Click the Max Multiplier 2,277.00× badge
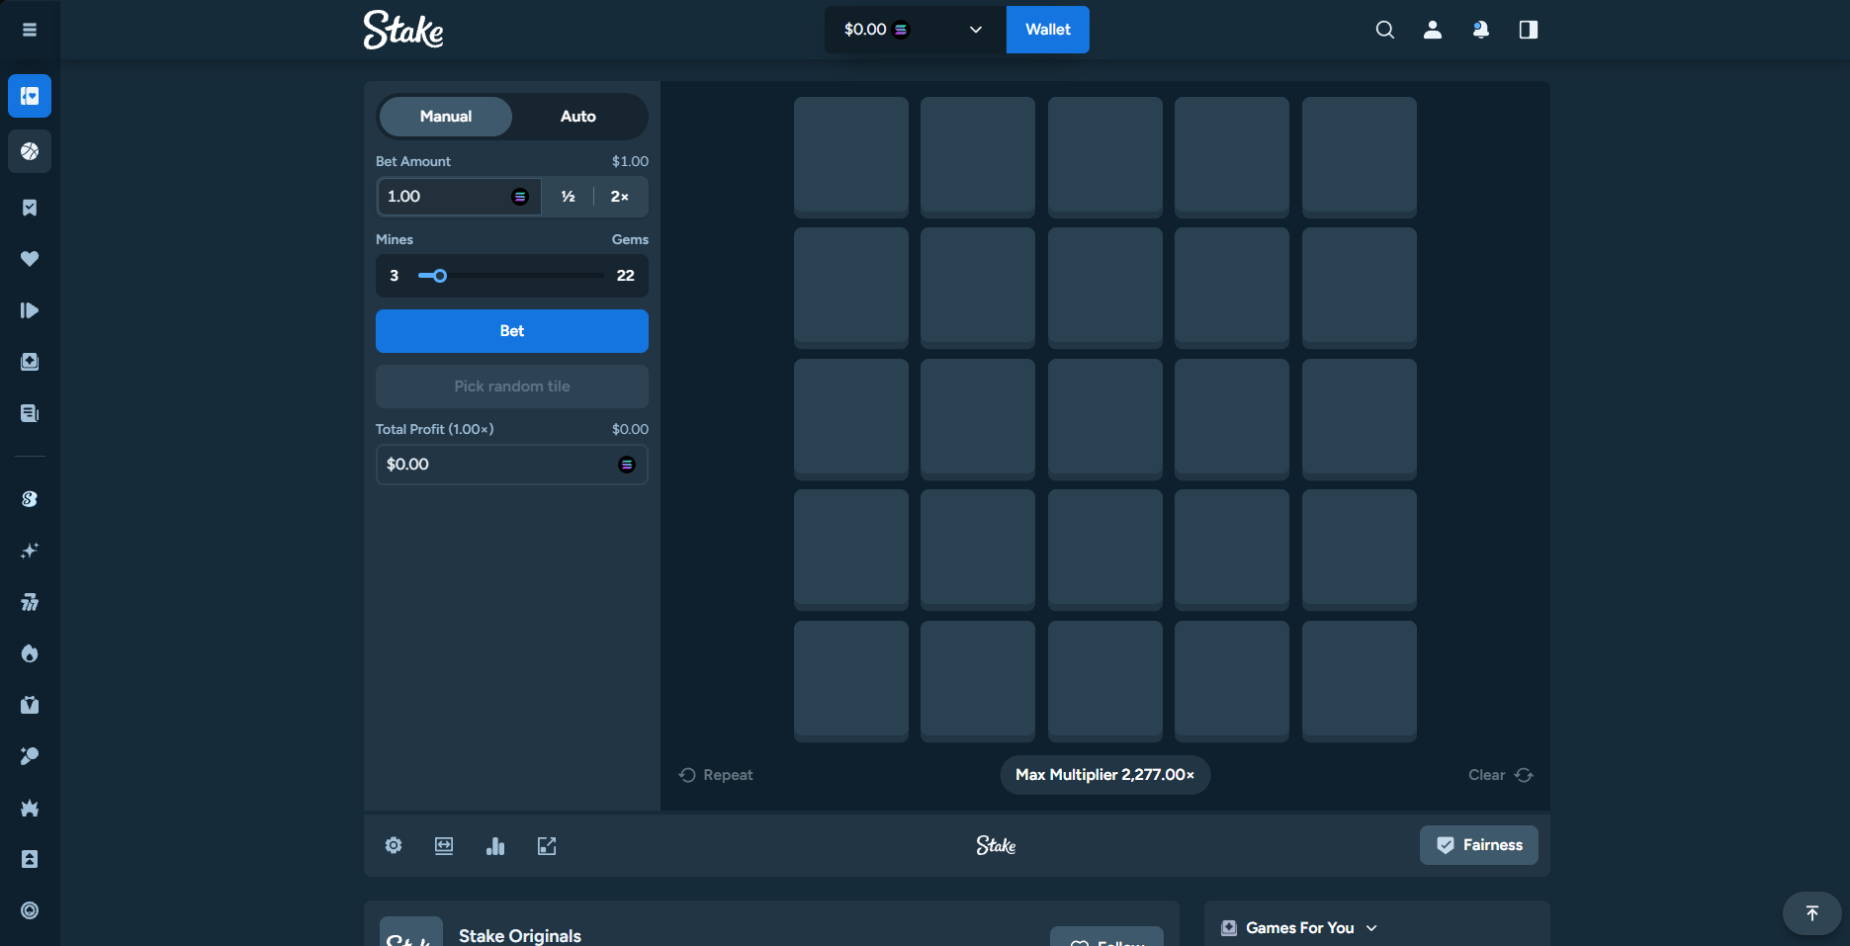This screenshot has height=946, width=1850. click(1105, 775)
